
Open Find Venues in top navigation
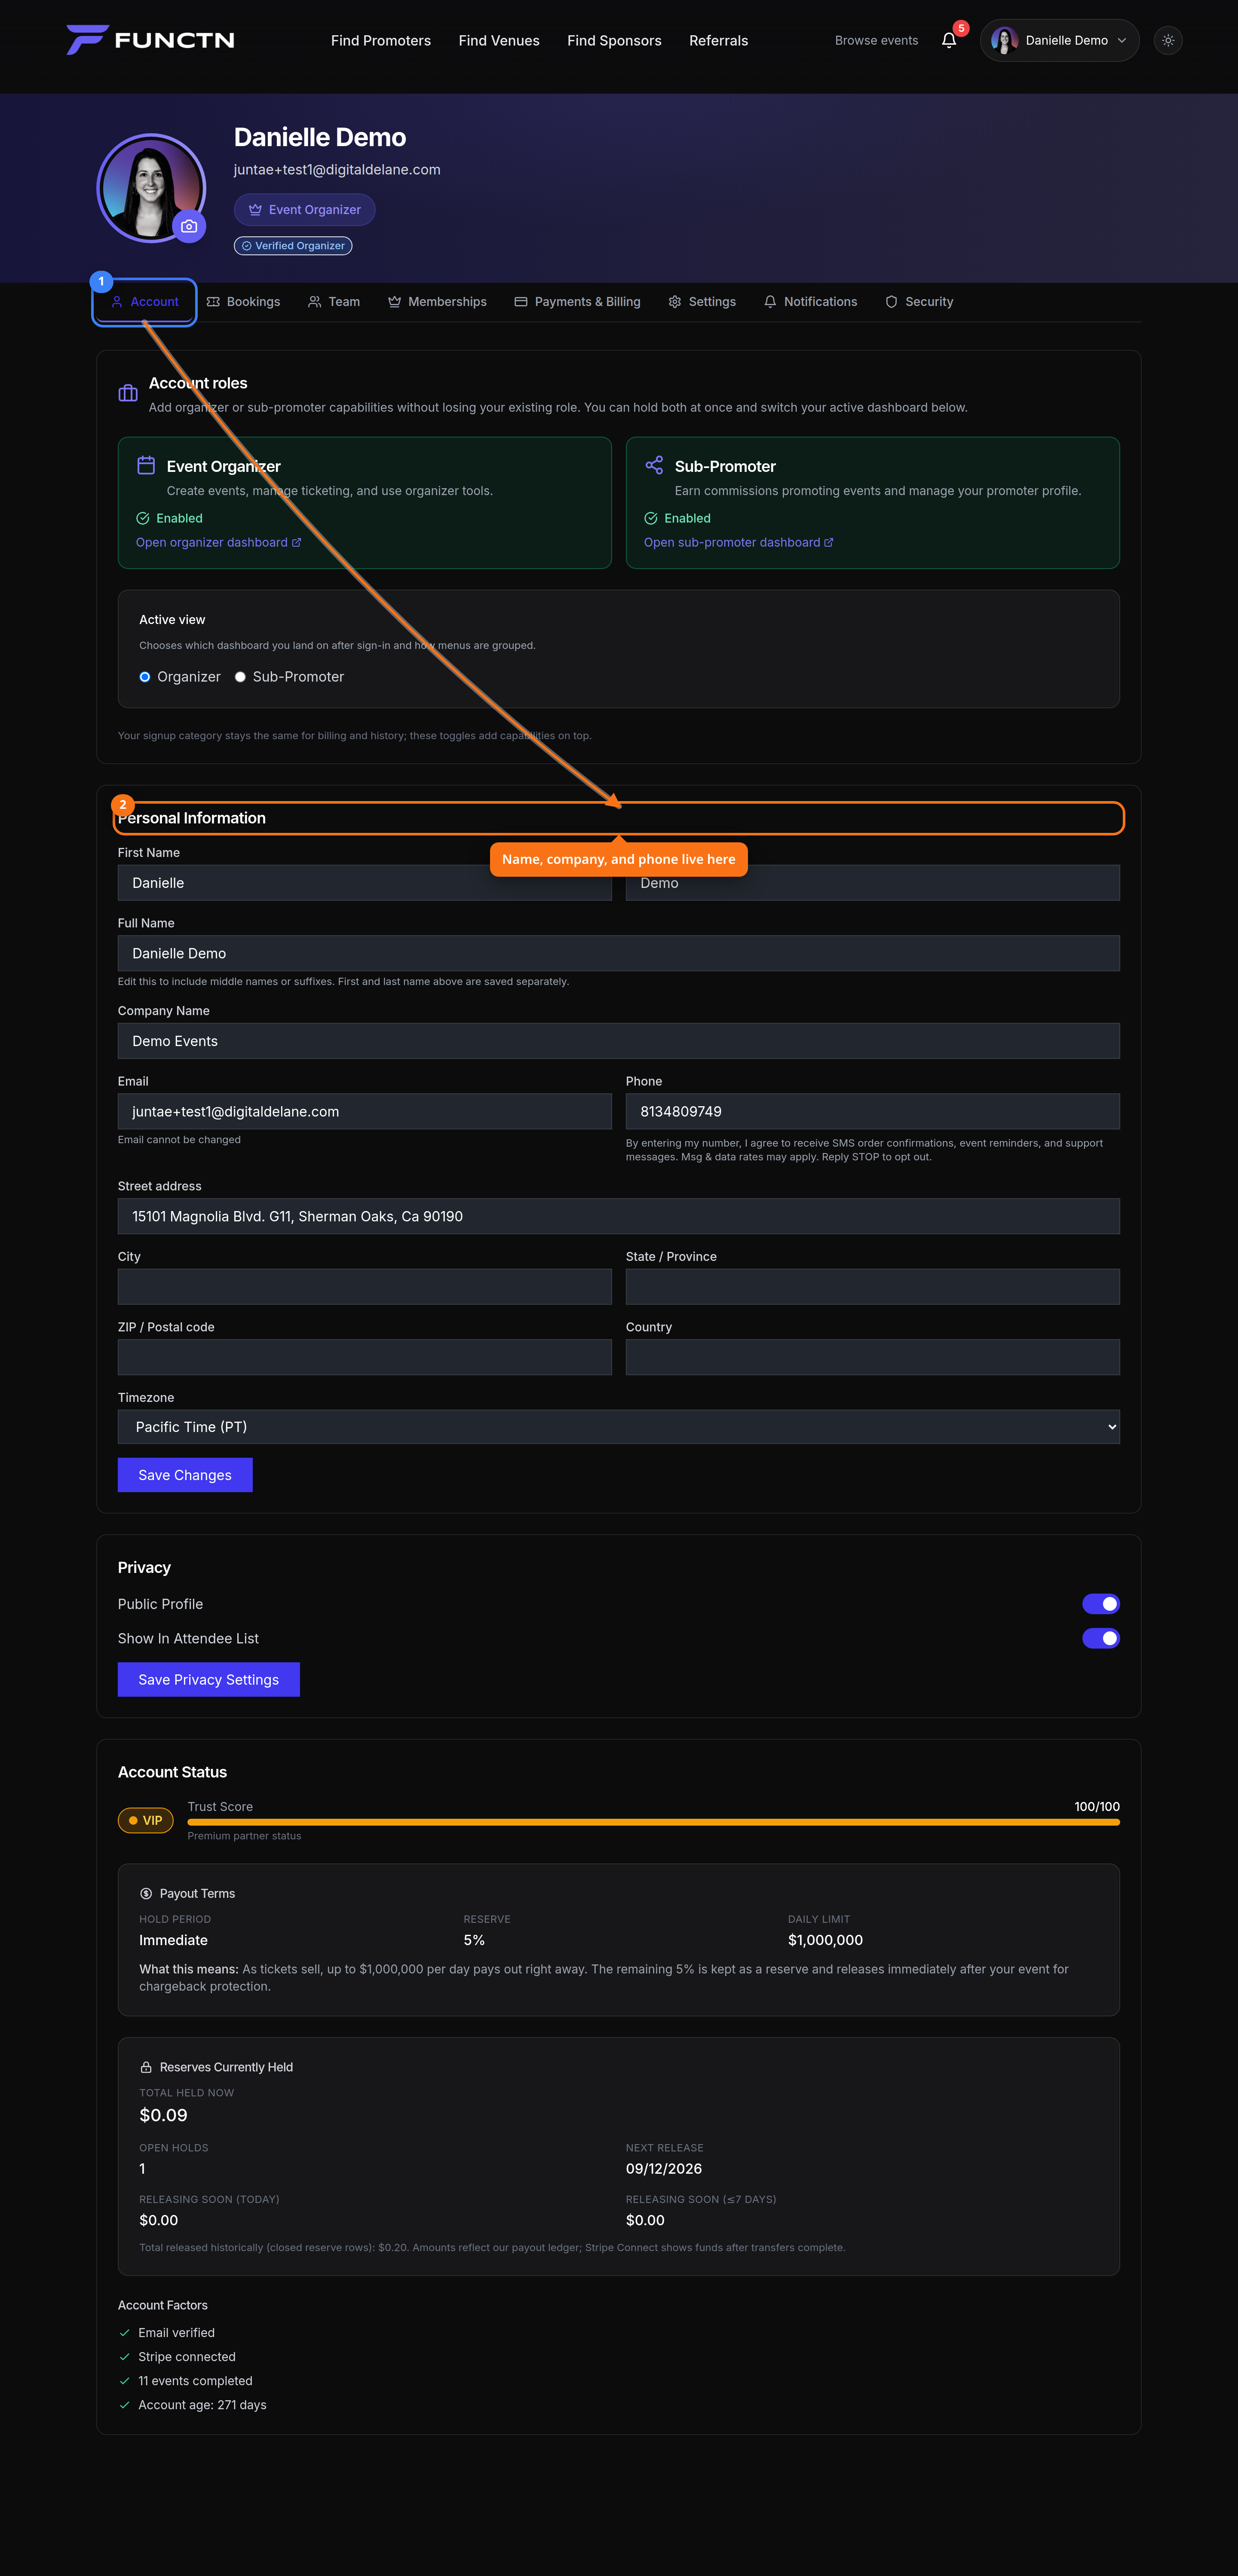point(499,41)
